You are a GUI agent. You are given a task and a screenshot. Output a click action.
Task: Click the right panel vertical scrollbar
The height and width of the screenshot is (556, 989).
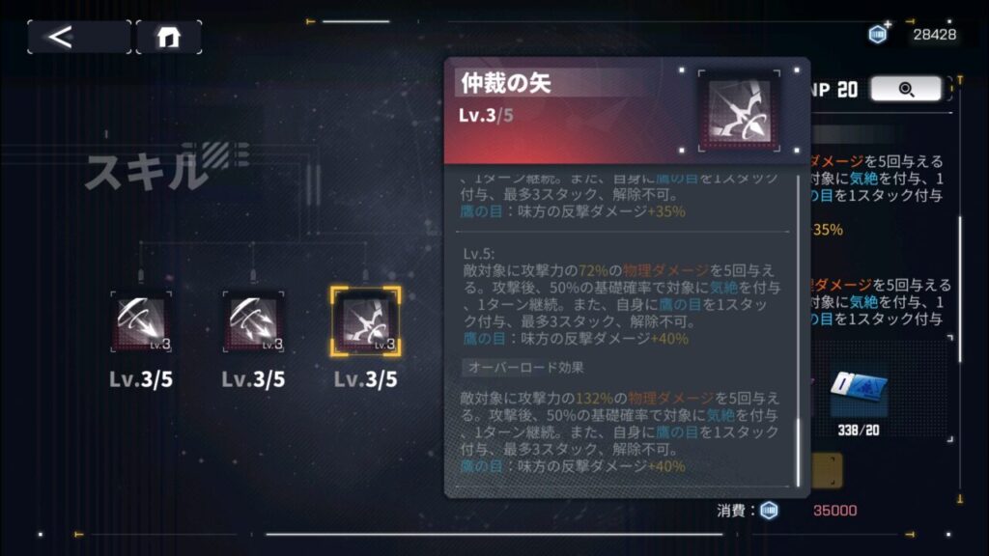tap(961, 289)
